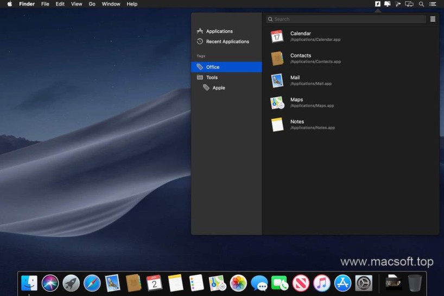The width and height of the screenshot is (444, 296).
Task: Open Calendar from the app list
Action: point(300,36)
